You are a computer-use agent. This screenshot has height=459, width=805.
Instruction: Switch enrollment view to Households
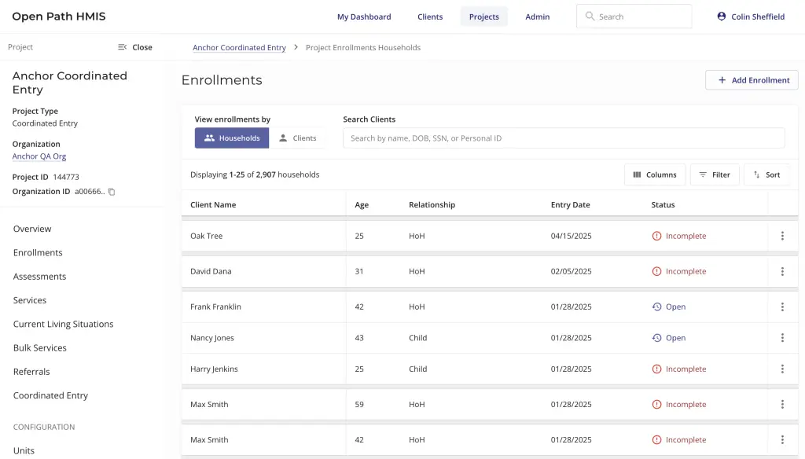[x=232, y=138]
